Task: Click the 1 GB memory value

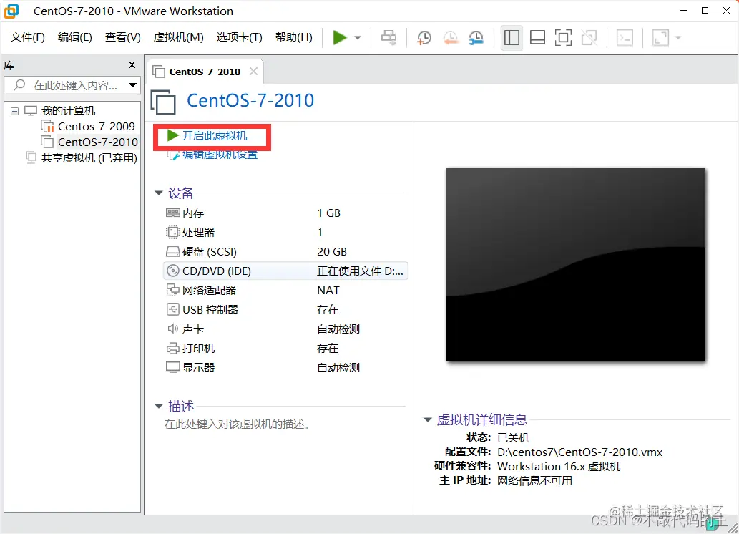Action: [x=328, y=213]
